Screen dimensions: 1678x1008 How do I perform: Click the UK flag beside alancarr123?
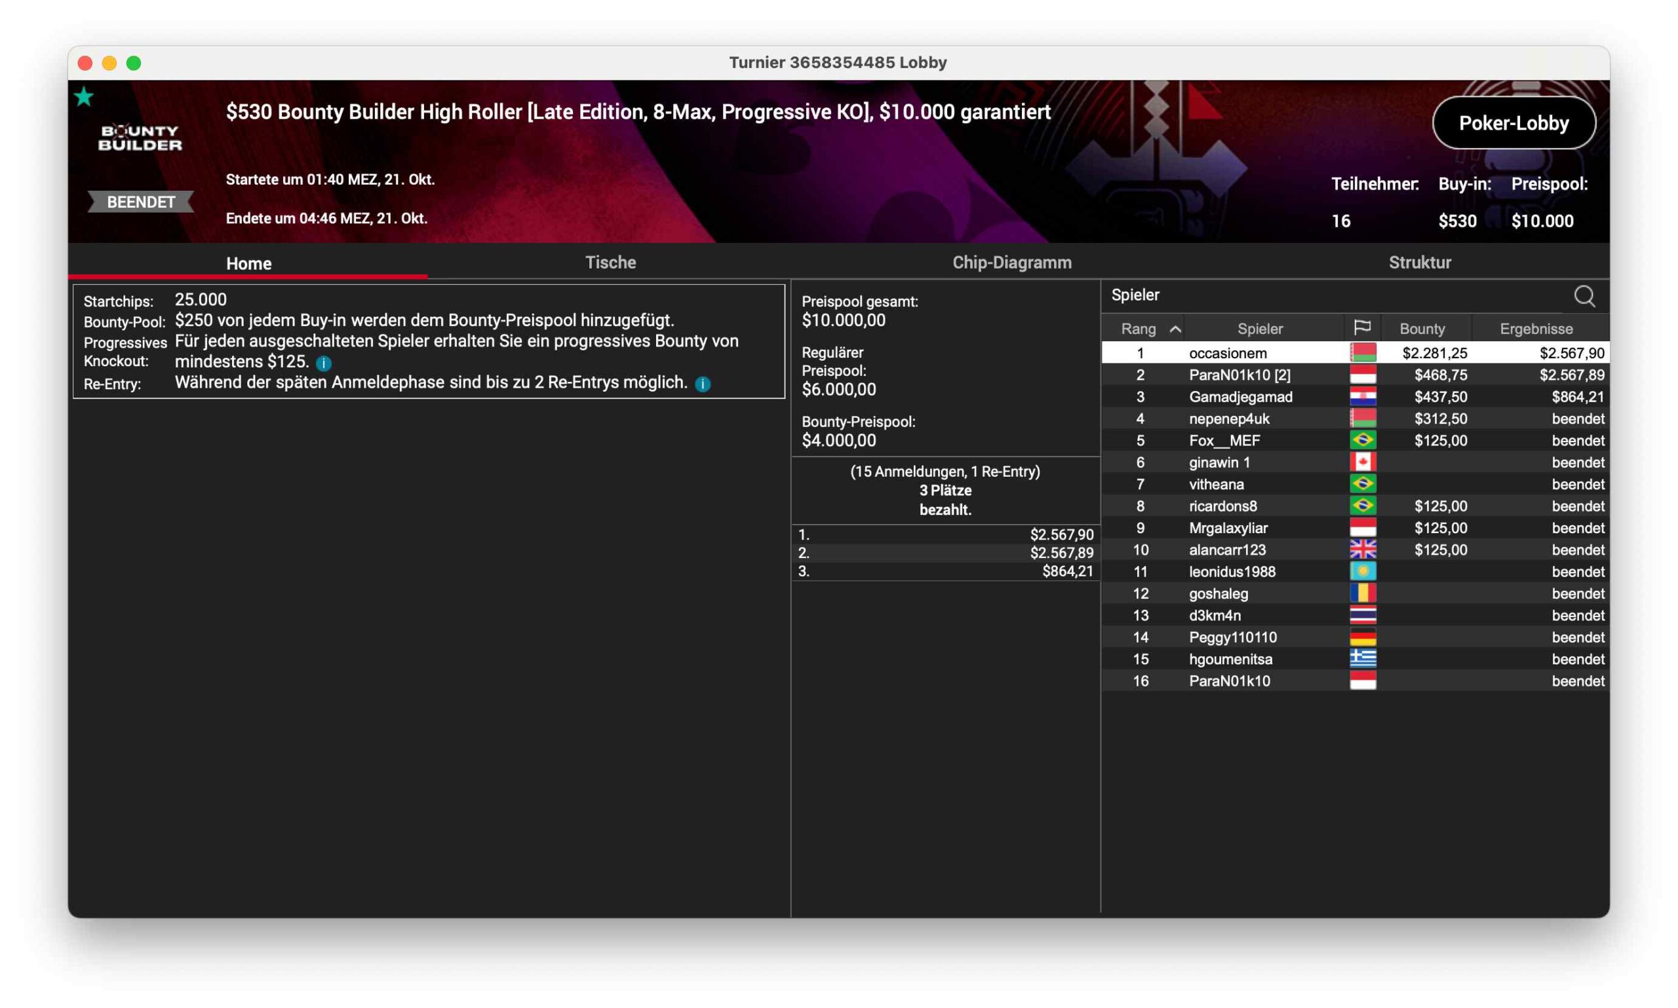(x=1361, y=550)
